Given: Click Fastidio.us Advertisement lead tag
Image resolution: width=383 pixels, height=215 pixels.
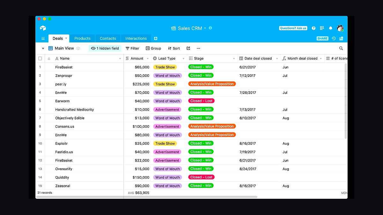Looking at the screenshot, I should (x=167, y=152).
